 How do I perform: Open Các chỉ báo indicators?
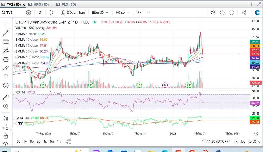pos(73,13)
